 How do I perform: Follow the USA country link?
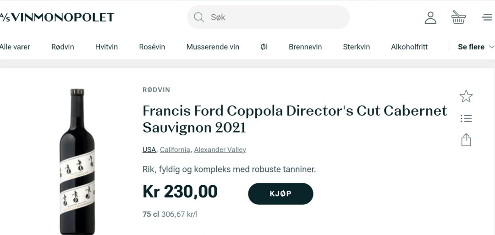coord(149,150)
